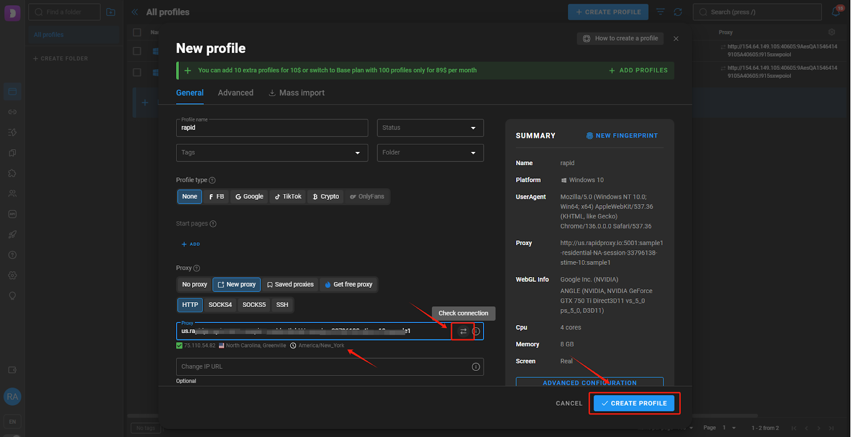Screen dimensions: 854x437
Task: Open the notifications bell icon
Action: pos(836,12)
